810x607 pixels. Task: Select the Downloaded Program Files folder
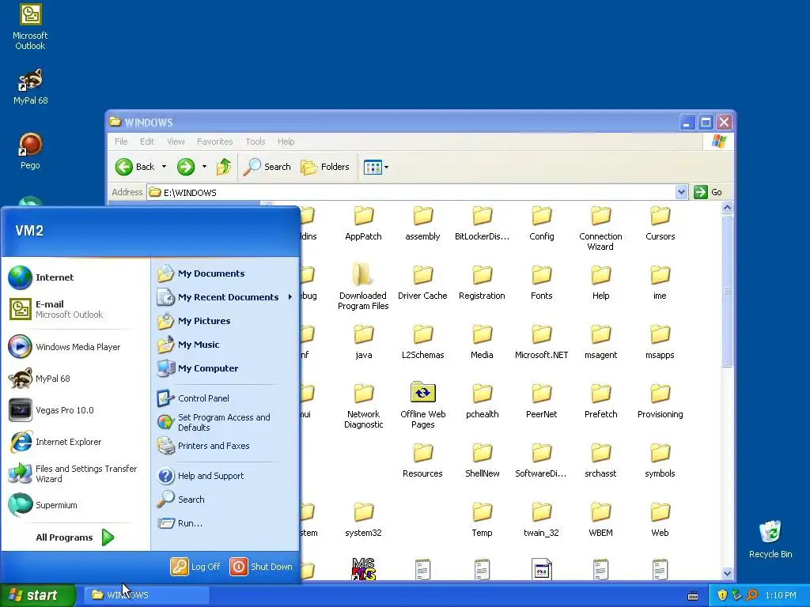coord(363,286)
